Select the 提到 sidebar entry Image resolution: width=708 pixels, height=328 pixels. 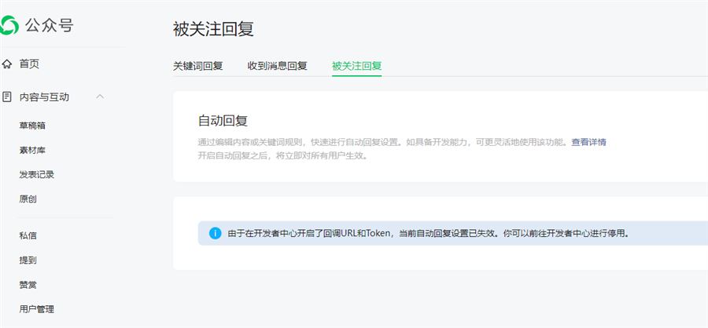(x=28, y=260)
